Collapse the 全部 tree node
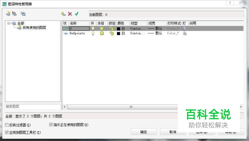 coord(9,23)
